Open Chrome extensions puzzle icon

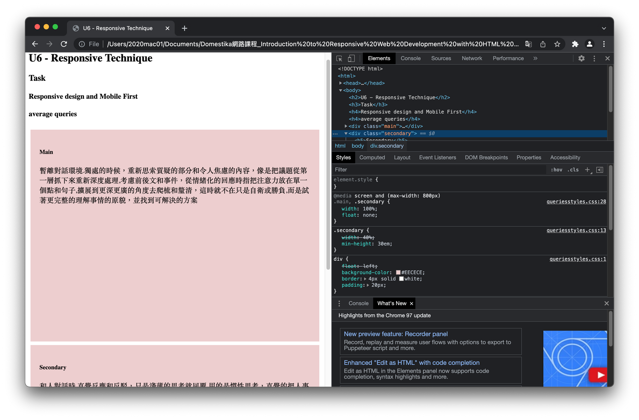[575, 44]
